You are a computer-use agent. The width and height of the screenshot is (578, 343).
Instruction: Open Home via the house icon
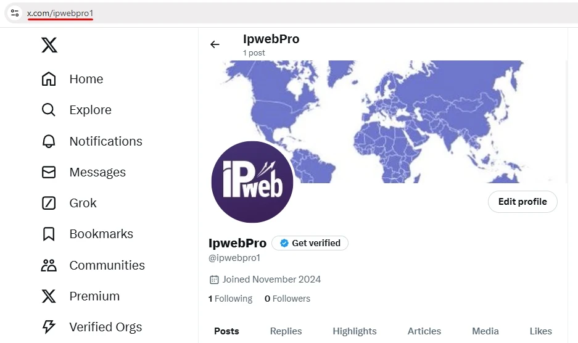pos(48,79)
